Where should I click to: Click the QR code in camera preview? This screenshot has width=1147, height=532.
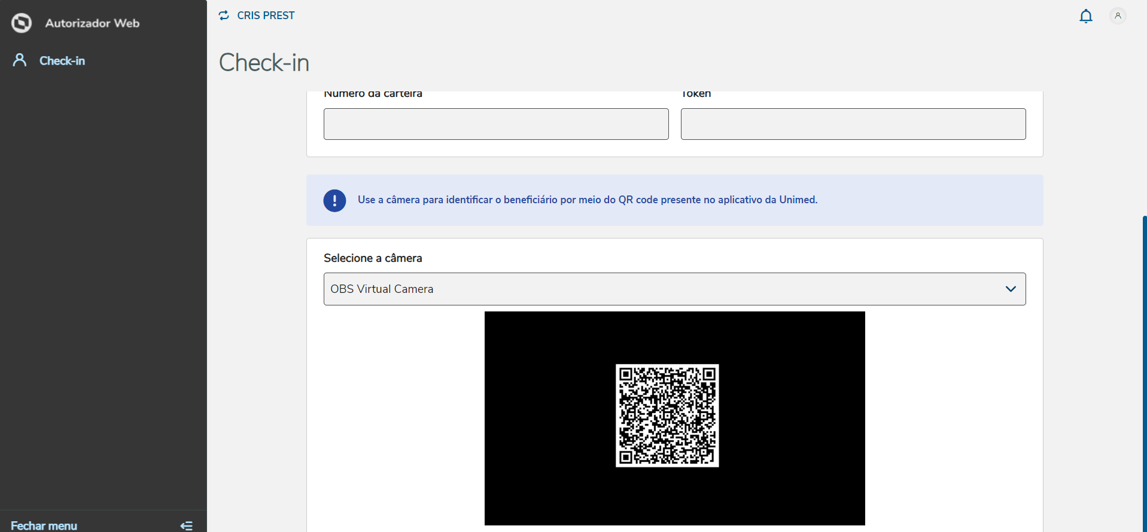[667, 415]
